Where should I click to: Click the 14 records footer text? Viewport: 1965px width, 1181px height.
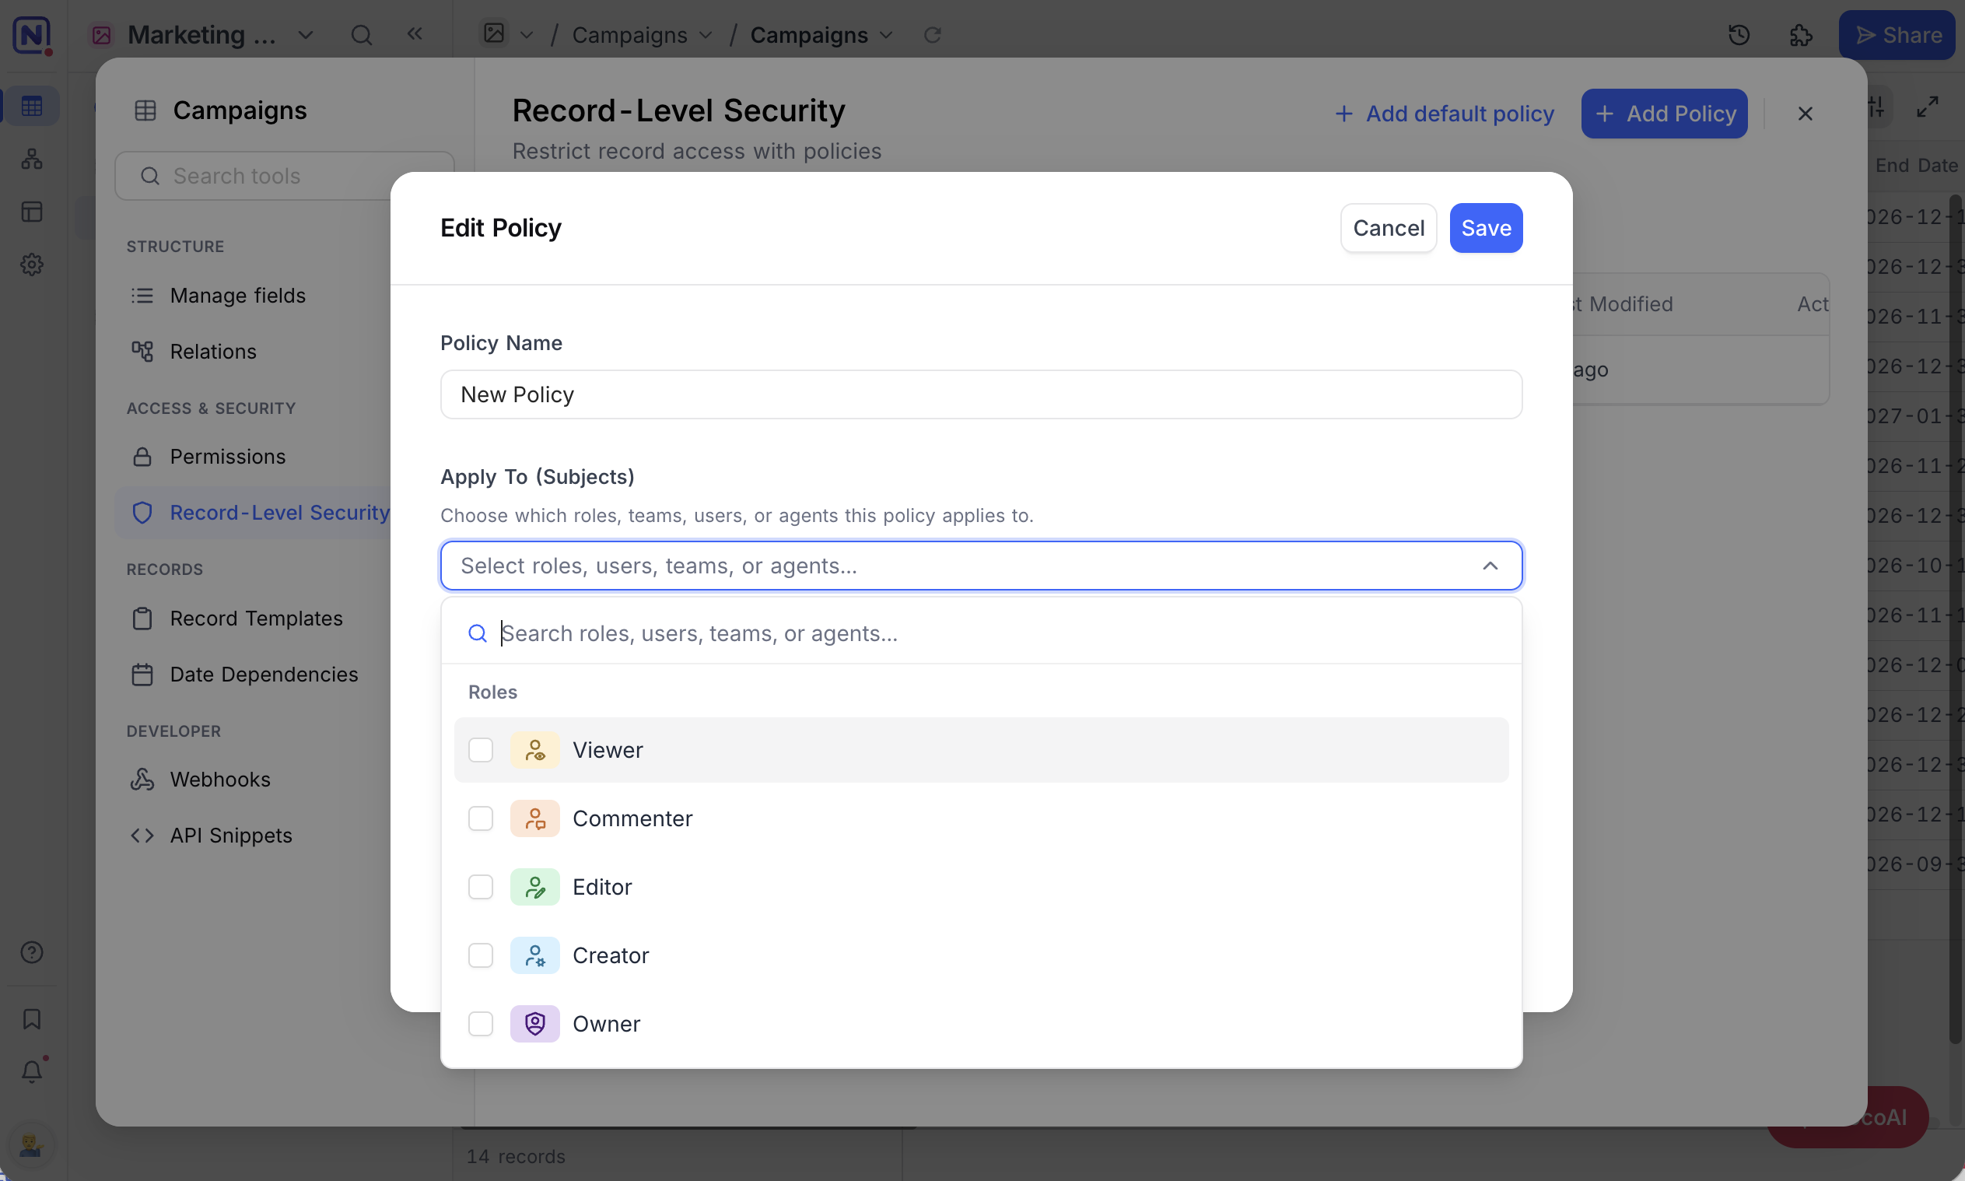(x=516, y=1156)
